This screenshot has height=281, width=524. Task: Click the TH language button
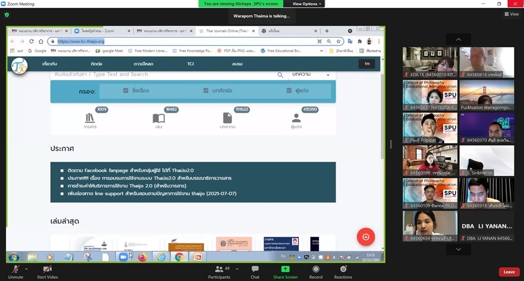(x=367, y=64)
